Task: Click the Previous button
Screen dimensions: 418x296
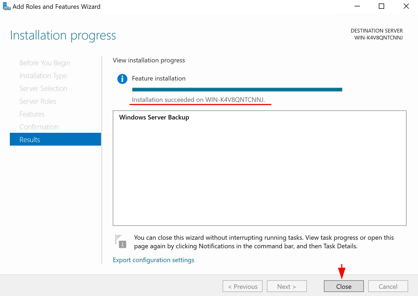Action: [x=243, y=286]
